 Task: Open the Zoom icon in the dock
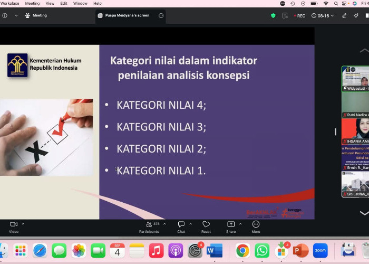[x=321, y=250]
